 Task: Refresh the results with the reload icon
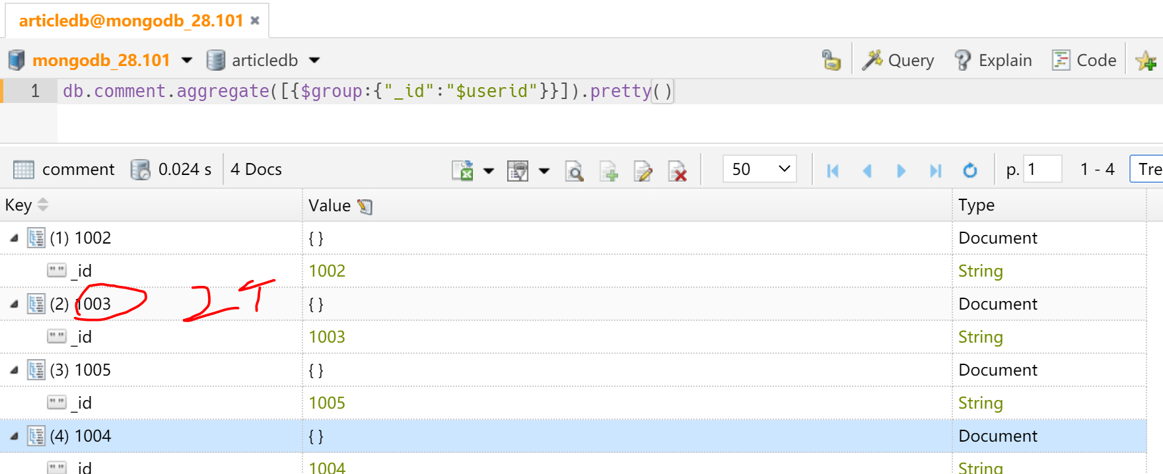(969, 170)
